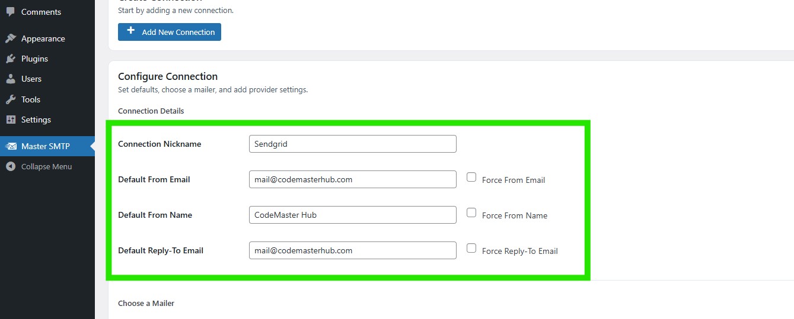Click the Collapse Menu arrow icon
This screenshot has width=794, height=319.
point(11,166)
